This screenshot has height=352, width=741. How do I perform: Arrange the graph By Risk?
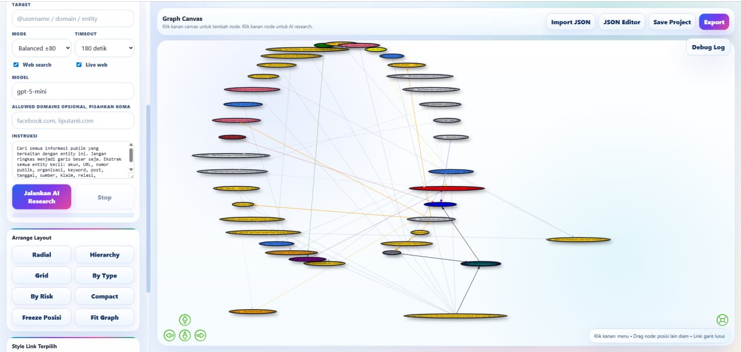tap(42, 296)
